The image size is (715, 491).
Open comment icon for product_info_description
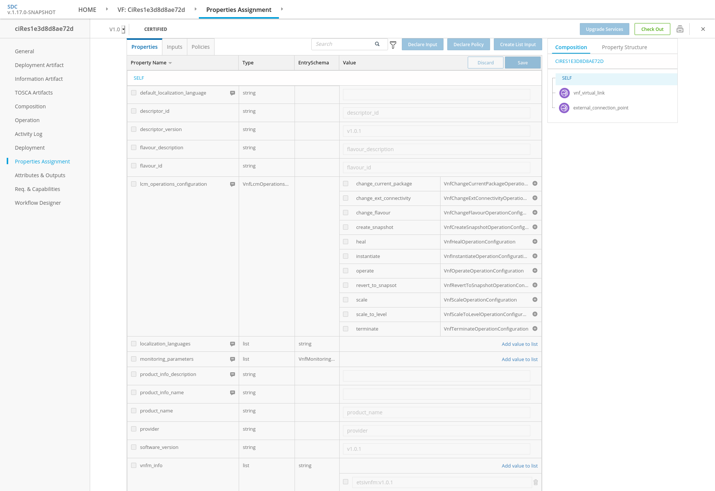232,374
